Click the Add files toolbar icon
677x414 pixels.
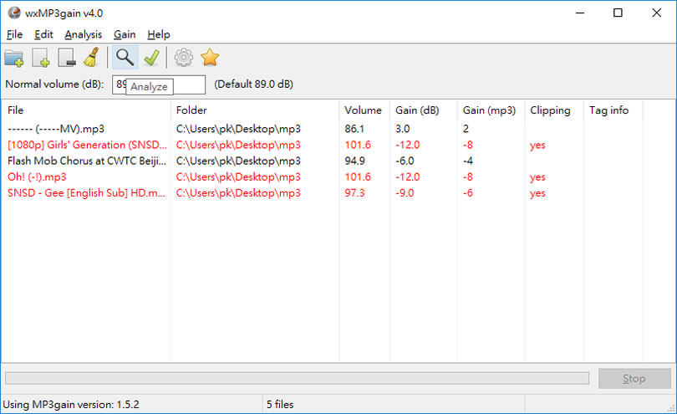click(x=42, y=58)
